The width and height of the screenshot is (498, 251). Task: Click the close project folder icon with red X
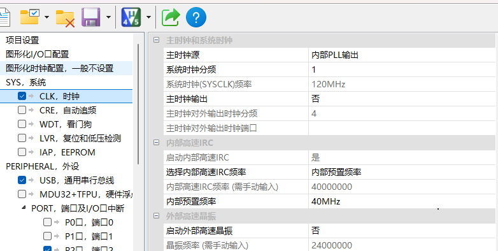pos(65,18)
